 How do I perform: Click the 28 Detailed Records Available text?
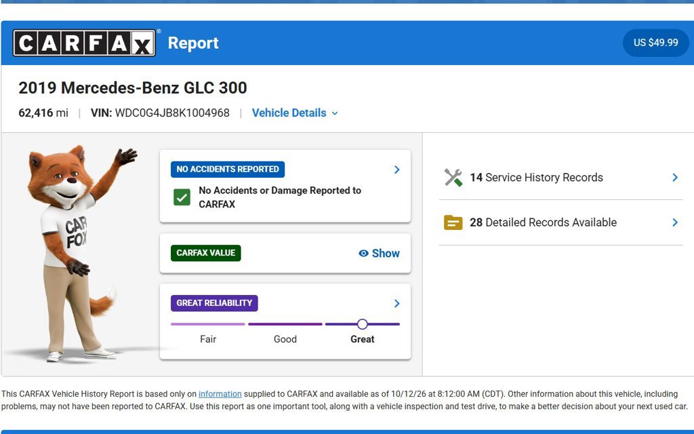(x=543, y=222)
